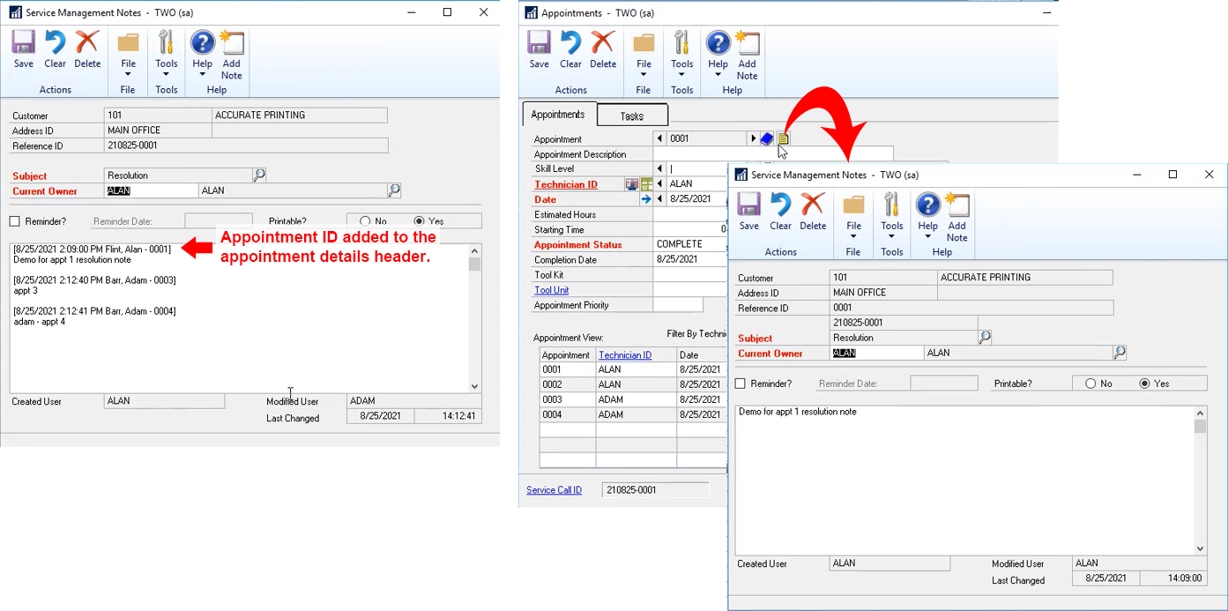Select the Yes radio button in the right Notes window

[1145, 384]
